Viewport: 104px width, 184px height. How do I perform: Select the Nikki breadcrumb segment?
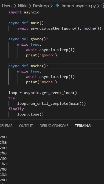coord(23,6)
